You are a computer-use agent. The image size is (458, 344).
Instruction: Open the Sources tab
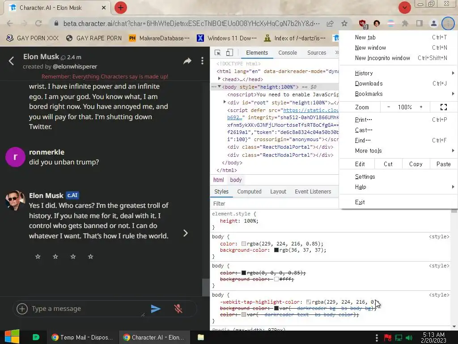coord(317,53)
